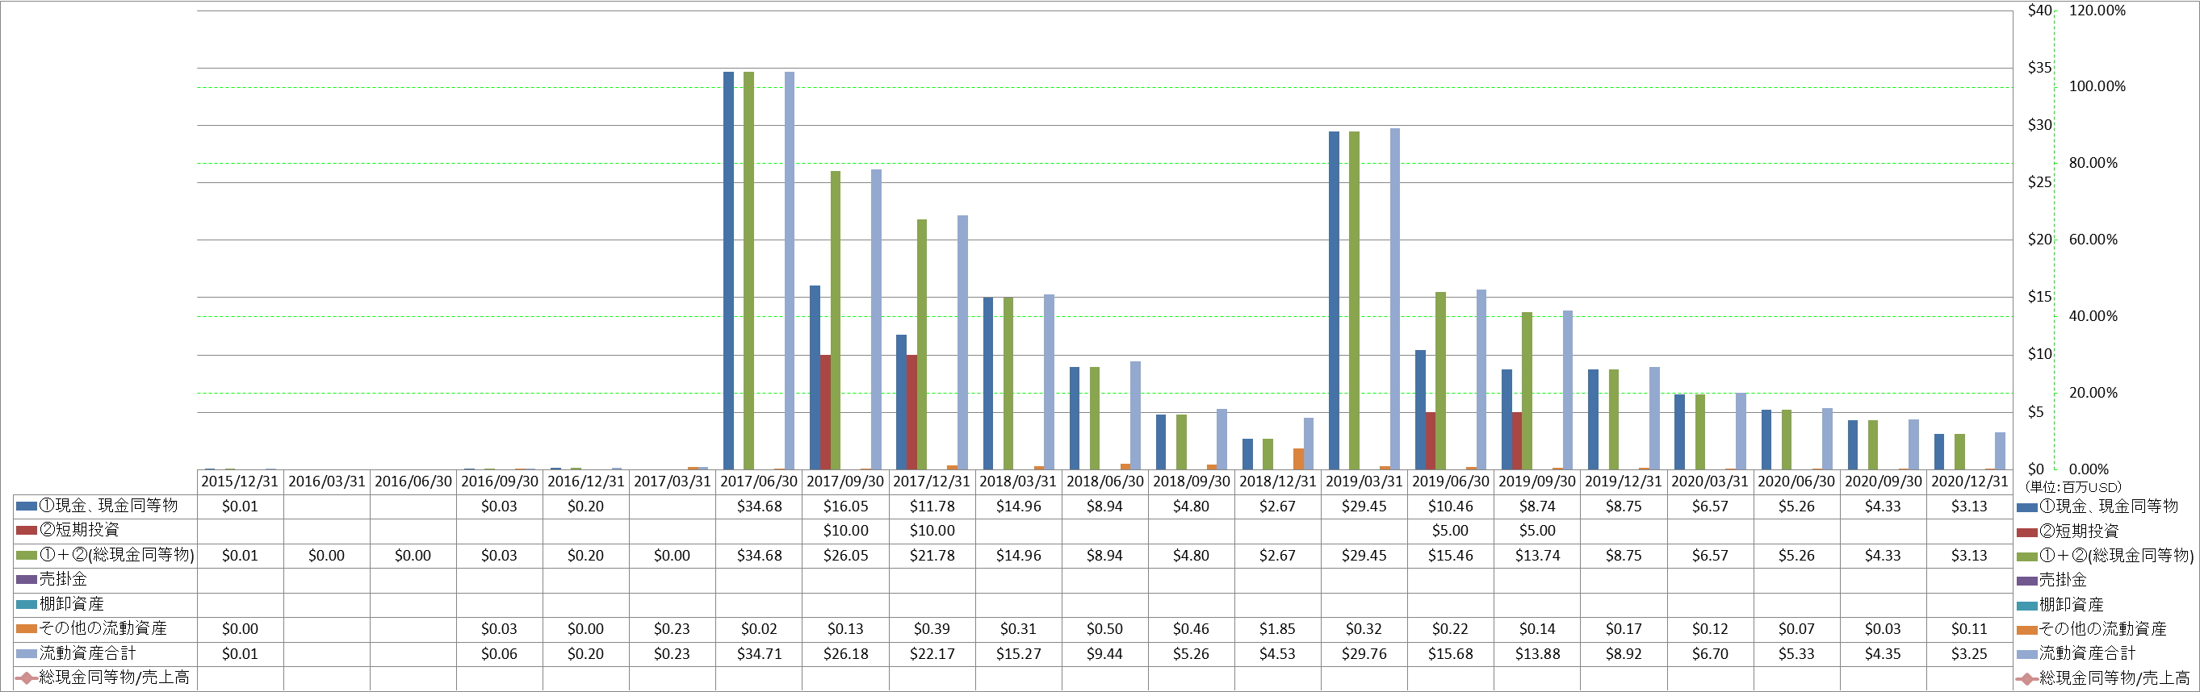Click the purple 売掛金 legend swatch in table
Image resolution: width=2200 pixels, height=692 pixels.
coord(27,579)
